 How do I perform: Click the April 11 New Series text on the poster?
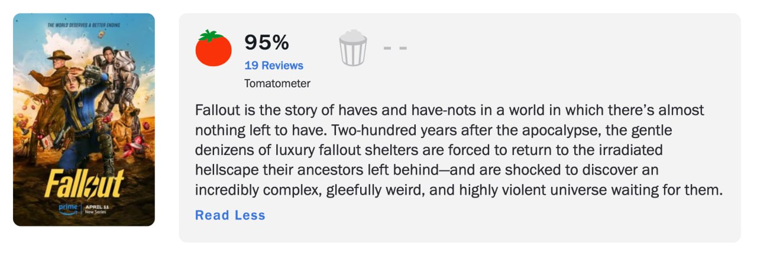[x=98, y=209]
